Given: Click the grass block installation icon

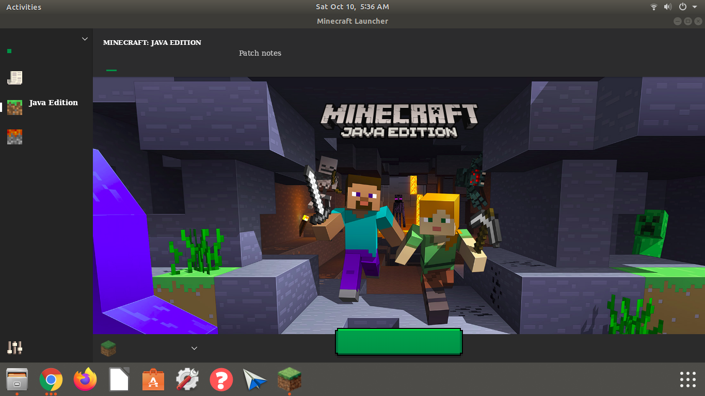Looking at the screenshot, I should coord(108,349).
